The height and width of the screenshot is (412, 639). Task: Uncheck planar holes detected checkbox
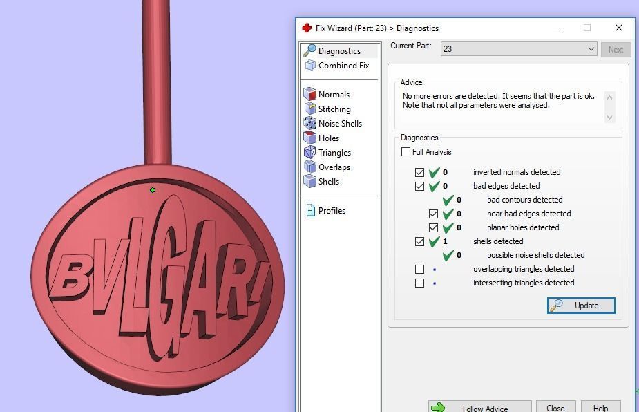click(433, 227)
